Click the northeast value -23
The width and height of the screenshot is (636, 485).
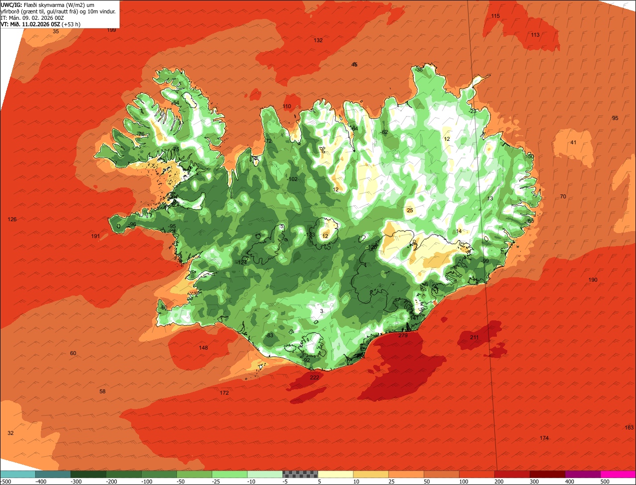click(x=472, y=111)
